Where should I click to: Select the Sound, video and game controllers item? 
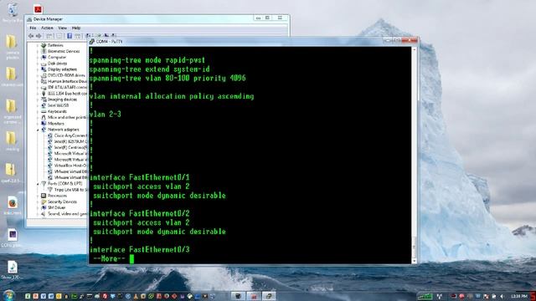pos(67,214)
